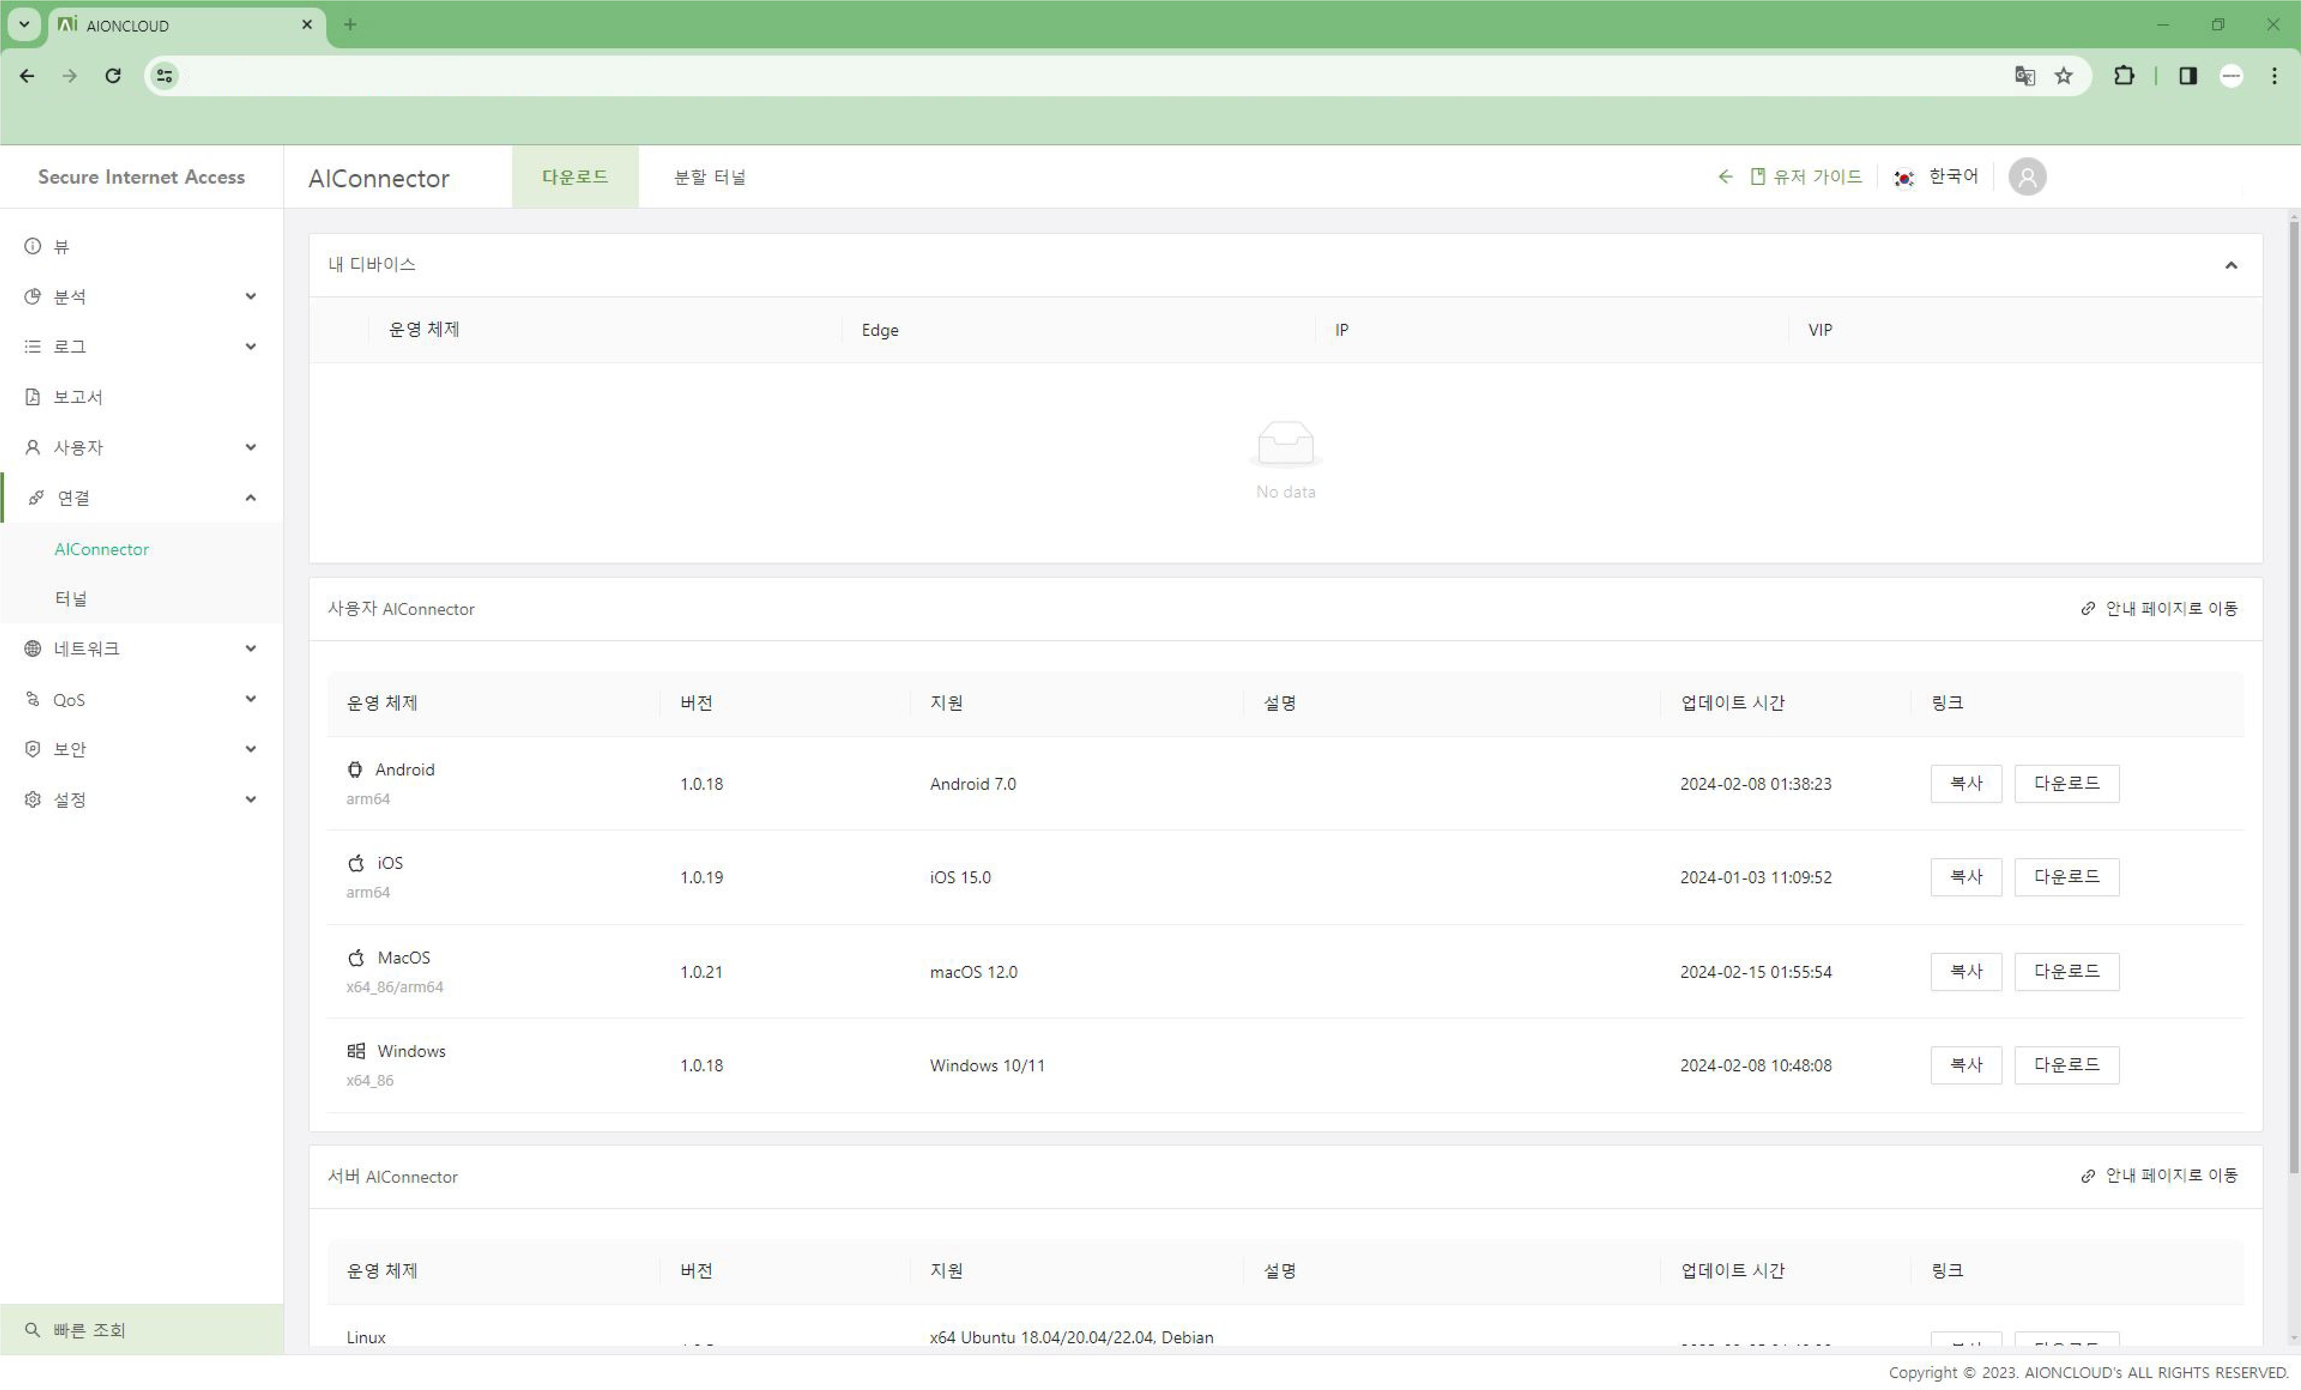
Task: Open the Chrome extensions puzzle icon
Action: 2124,75
